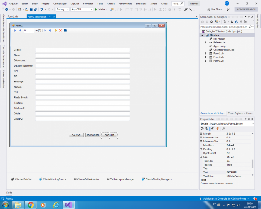This screenshot has width=261, height=209.
Task: Open the Projeto menu
Action: pos(45,4)
